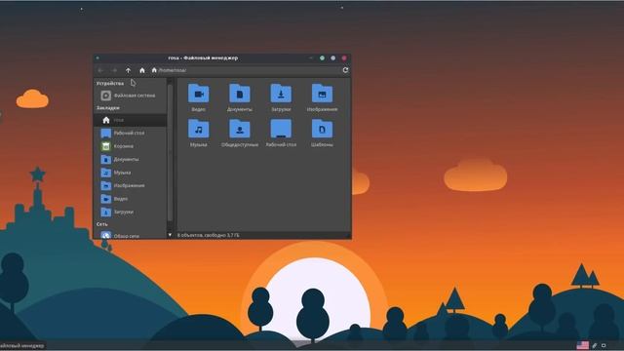Screen dimensions: 624x351
Task: Click the sidebar scroll down arrow
Action: pyautogui.click(x=170, y=235)
